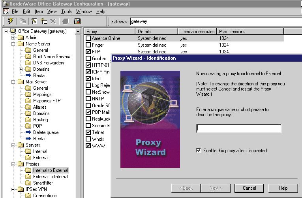Click the DNS Forwarders folder icon

click(x=28, y=63)
